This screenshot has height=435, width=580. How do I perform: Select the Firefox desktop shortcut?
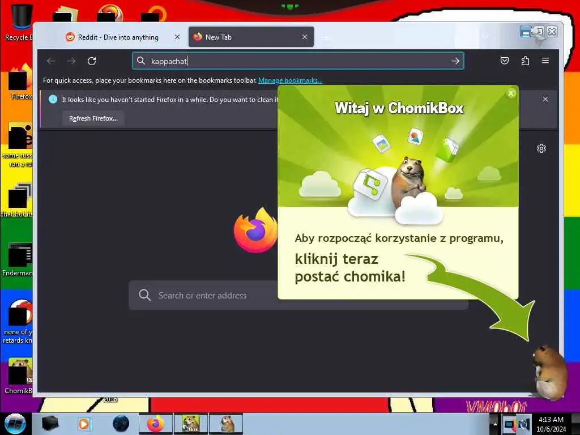(x=20, y=82)
